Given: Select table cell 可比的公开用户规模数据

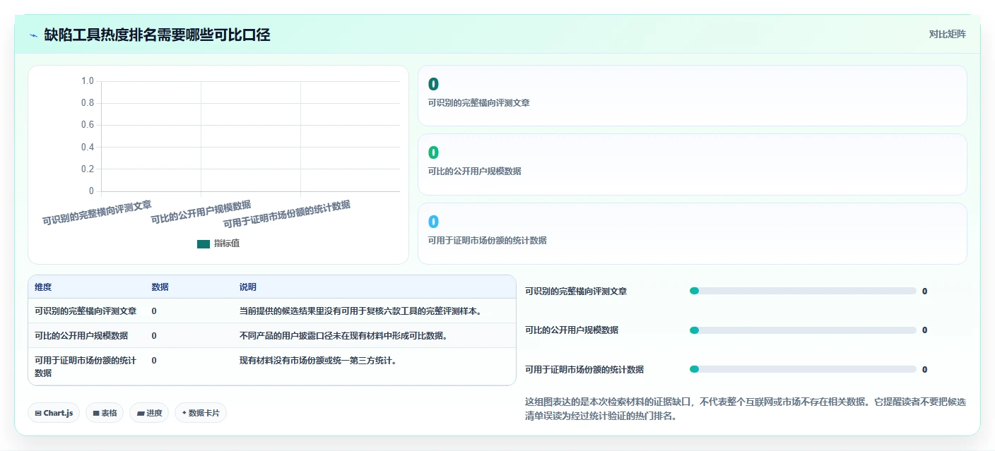Looking at the screenshot, I should tap(81, 335).
